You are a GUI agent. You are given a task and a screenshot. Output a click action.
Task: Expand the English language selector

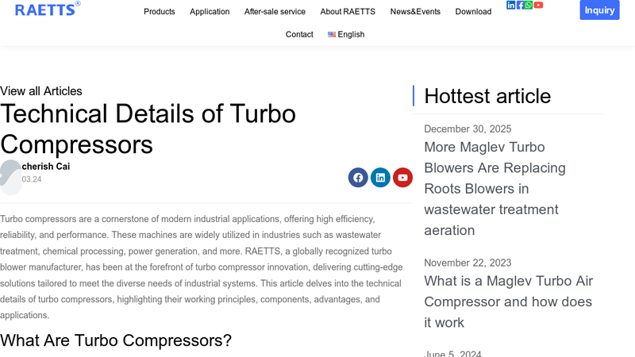click(x=346, y=34)
